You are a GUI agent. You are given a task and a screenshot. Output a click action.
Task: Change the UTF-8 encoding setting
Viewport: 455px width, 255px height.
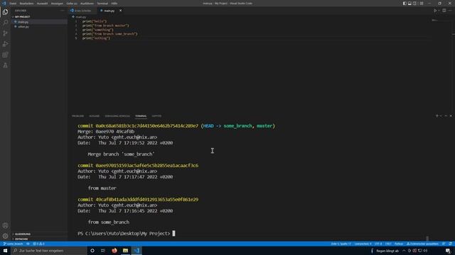click(x=378, y=244)
